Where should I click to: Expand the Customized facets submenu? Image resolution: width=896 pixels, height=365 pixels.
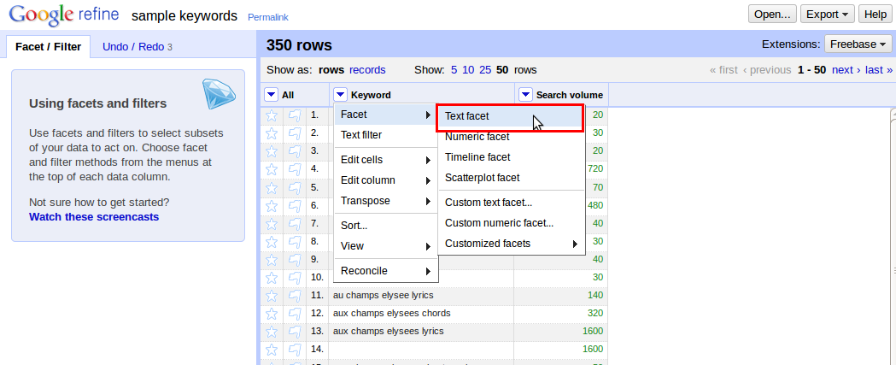point(512,244)
